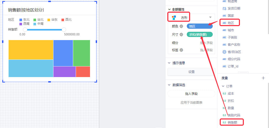Toggle the 西南 legend entry
Image resolution: width=269 pixels, height=128 pixels.
pyautogui.click(x=24, y=24)
